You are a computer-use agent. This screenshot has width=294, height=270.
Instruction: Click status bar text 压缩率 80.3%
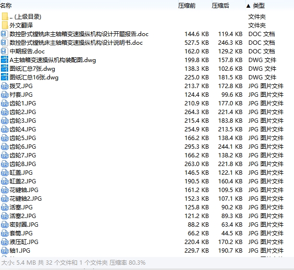coord(127,262)
